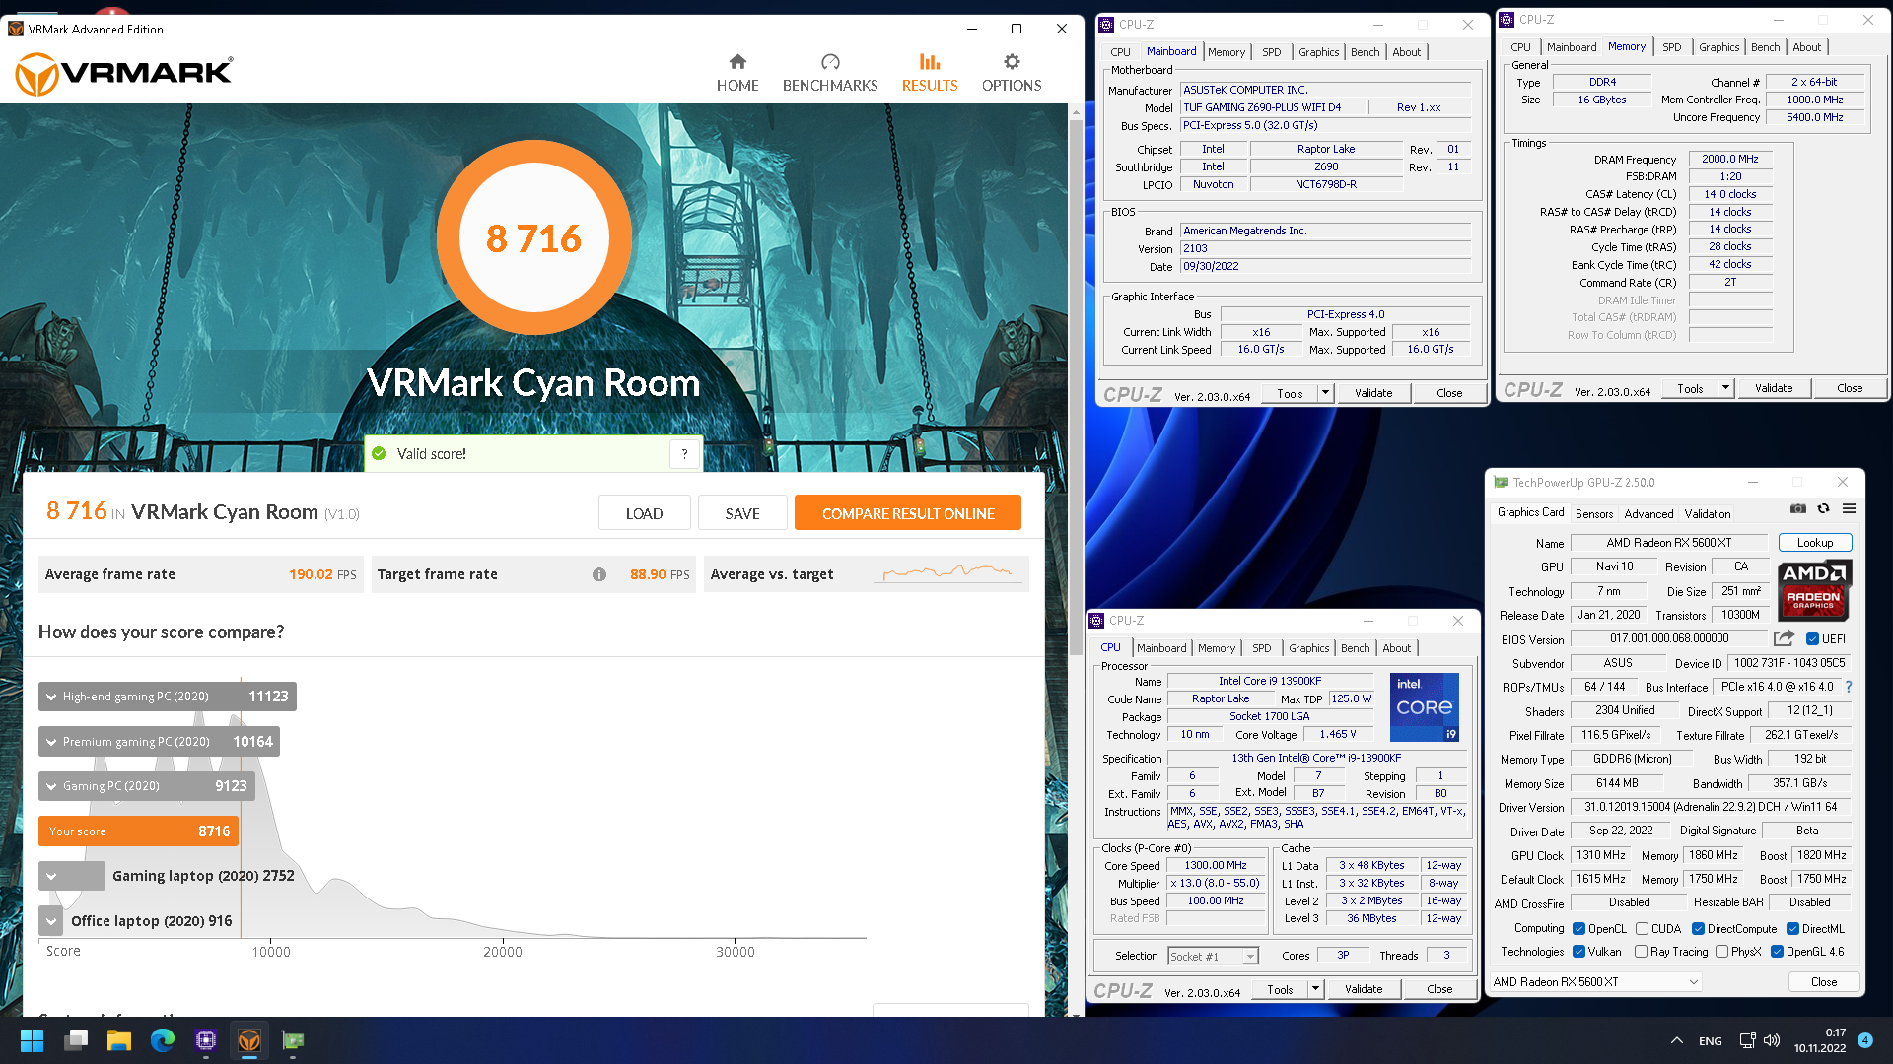Switch to the SPD tab in Mainboard CPU-Z

1272,52
